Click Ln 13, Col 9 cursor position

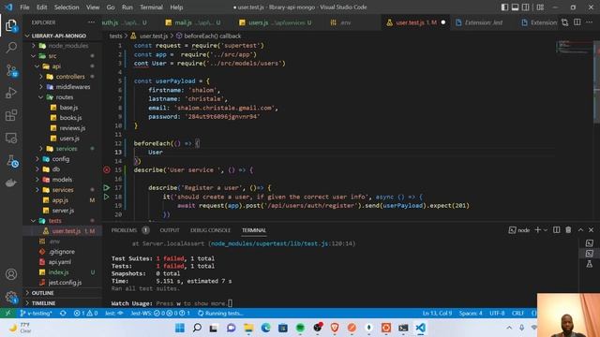point(437,314)
